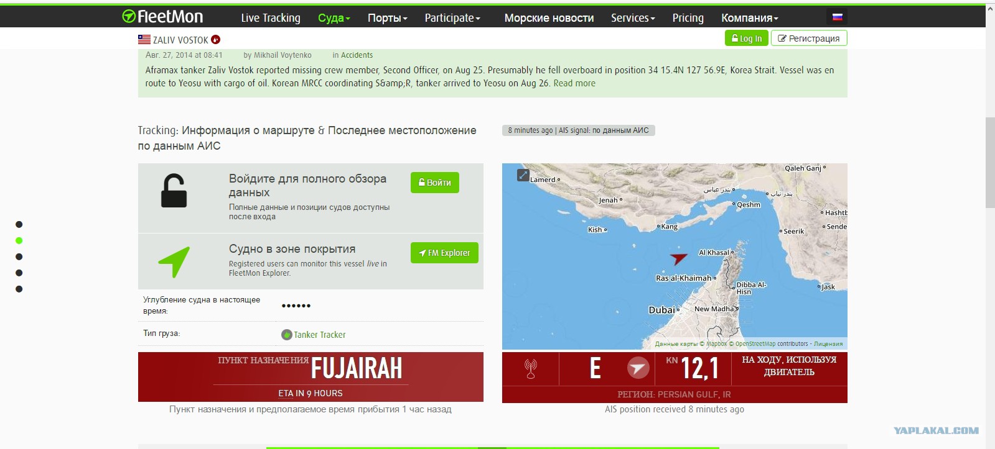Image resolution: width=995 pixels, height=449 pixels.
Task: Click the '8 minutes ago' AIS signal badge
Action: 578,130
